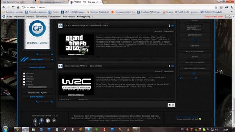
Task: Open the Общее menu in uCoz admin bar
Action: pyautogui.click(x=9, y=16)
